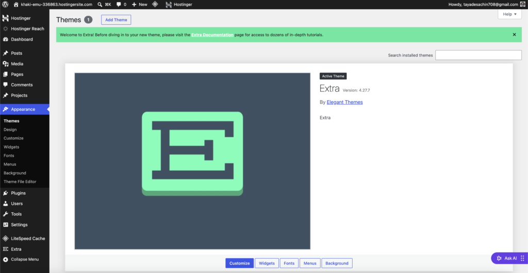The image size is (528, 273).
Task: Click Collapse Menu arrow icon
Action: (x=5, y=259)
